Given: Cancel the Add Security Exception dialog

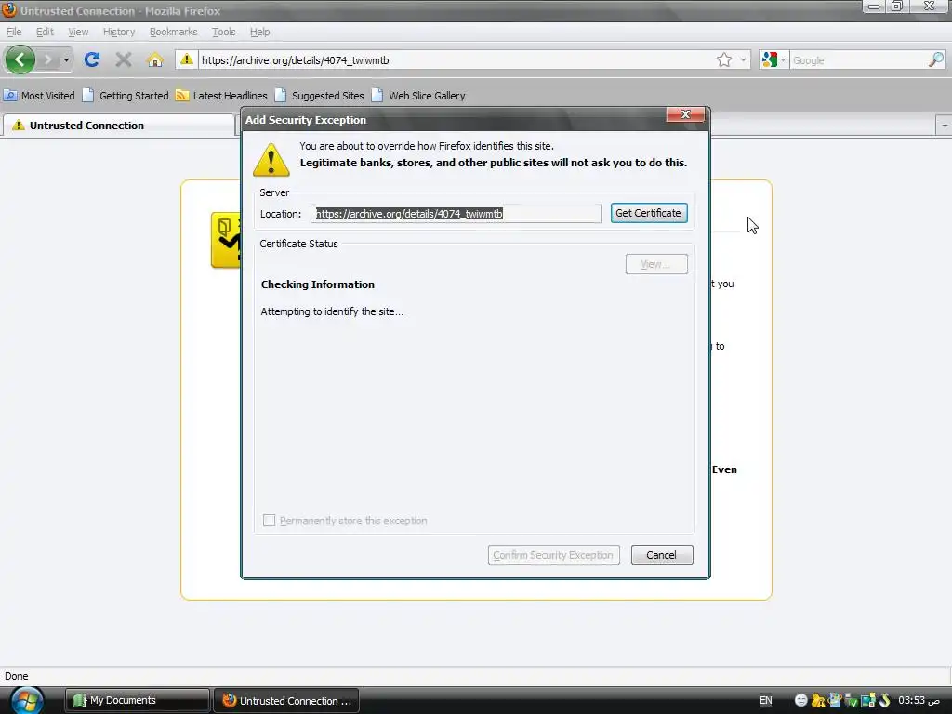Looking at the screenshot, I should (x=661, y=555).
